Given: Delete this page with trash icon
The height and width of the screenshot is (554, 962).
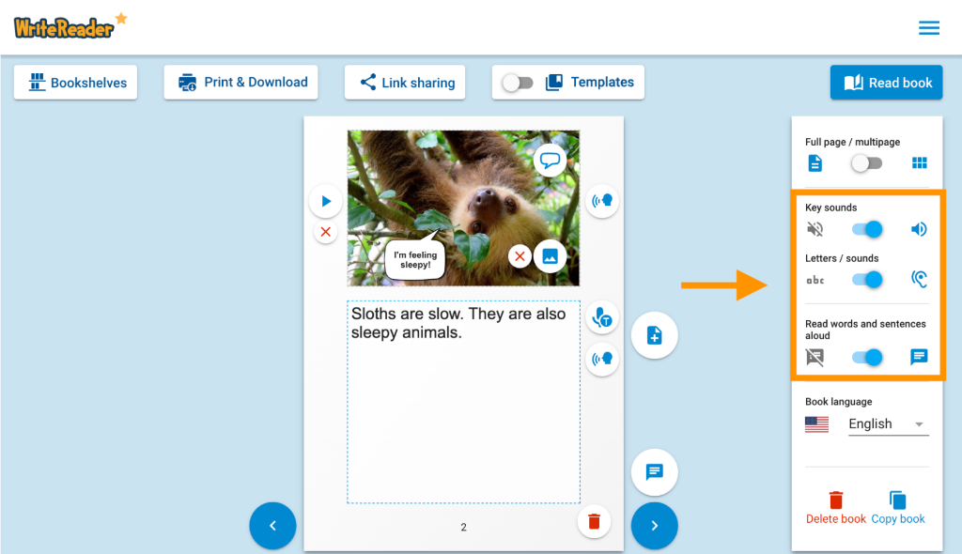Looking at the screenshot, I should coord(594,521).
